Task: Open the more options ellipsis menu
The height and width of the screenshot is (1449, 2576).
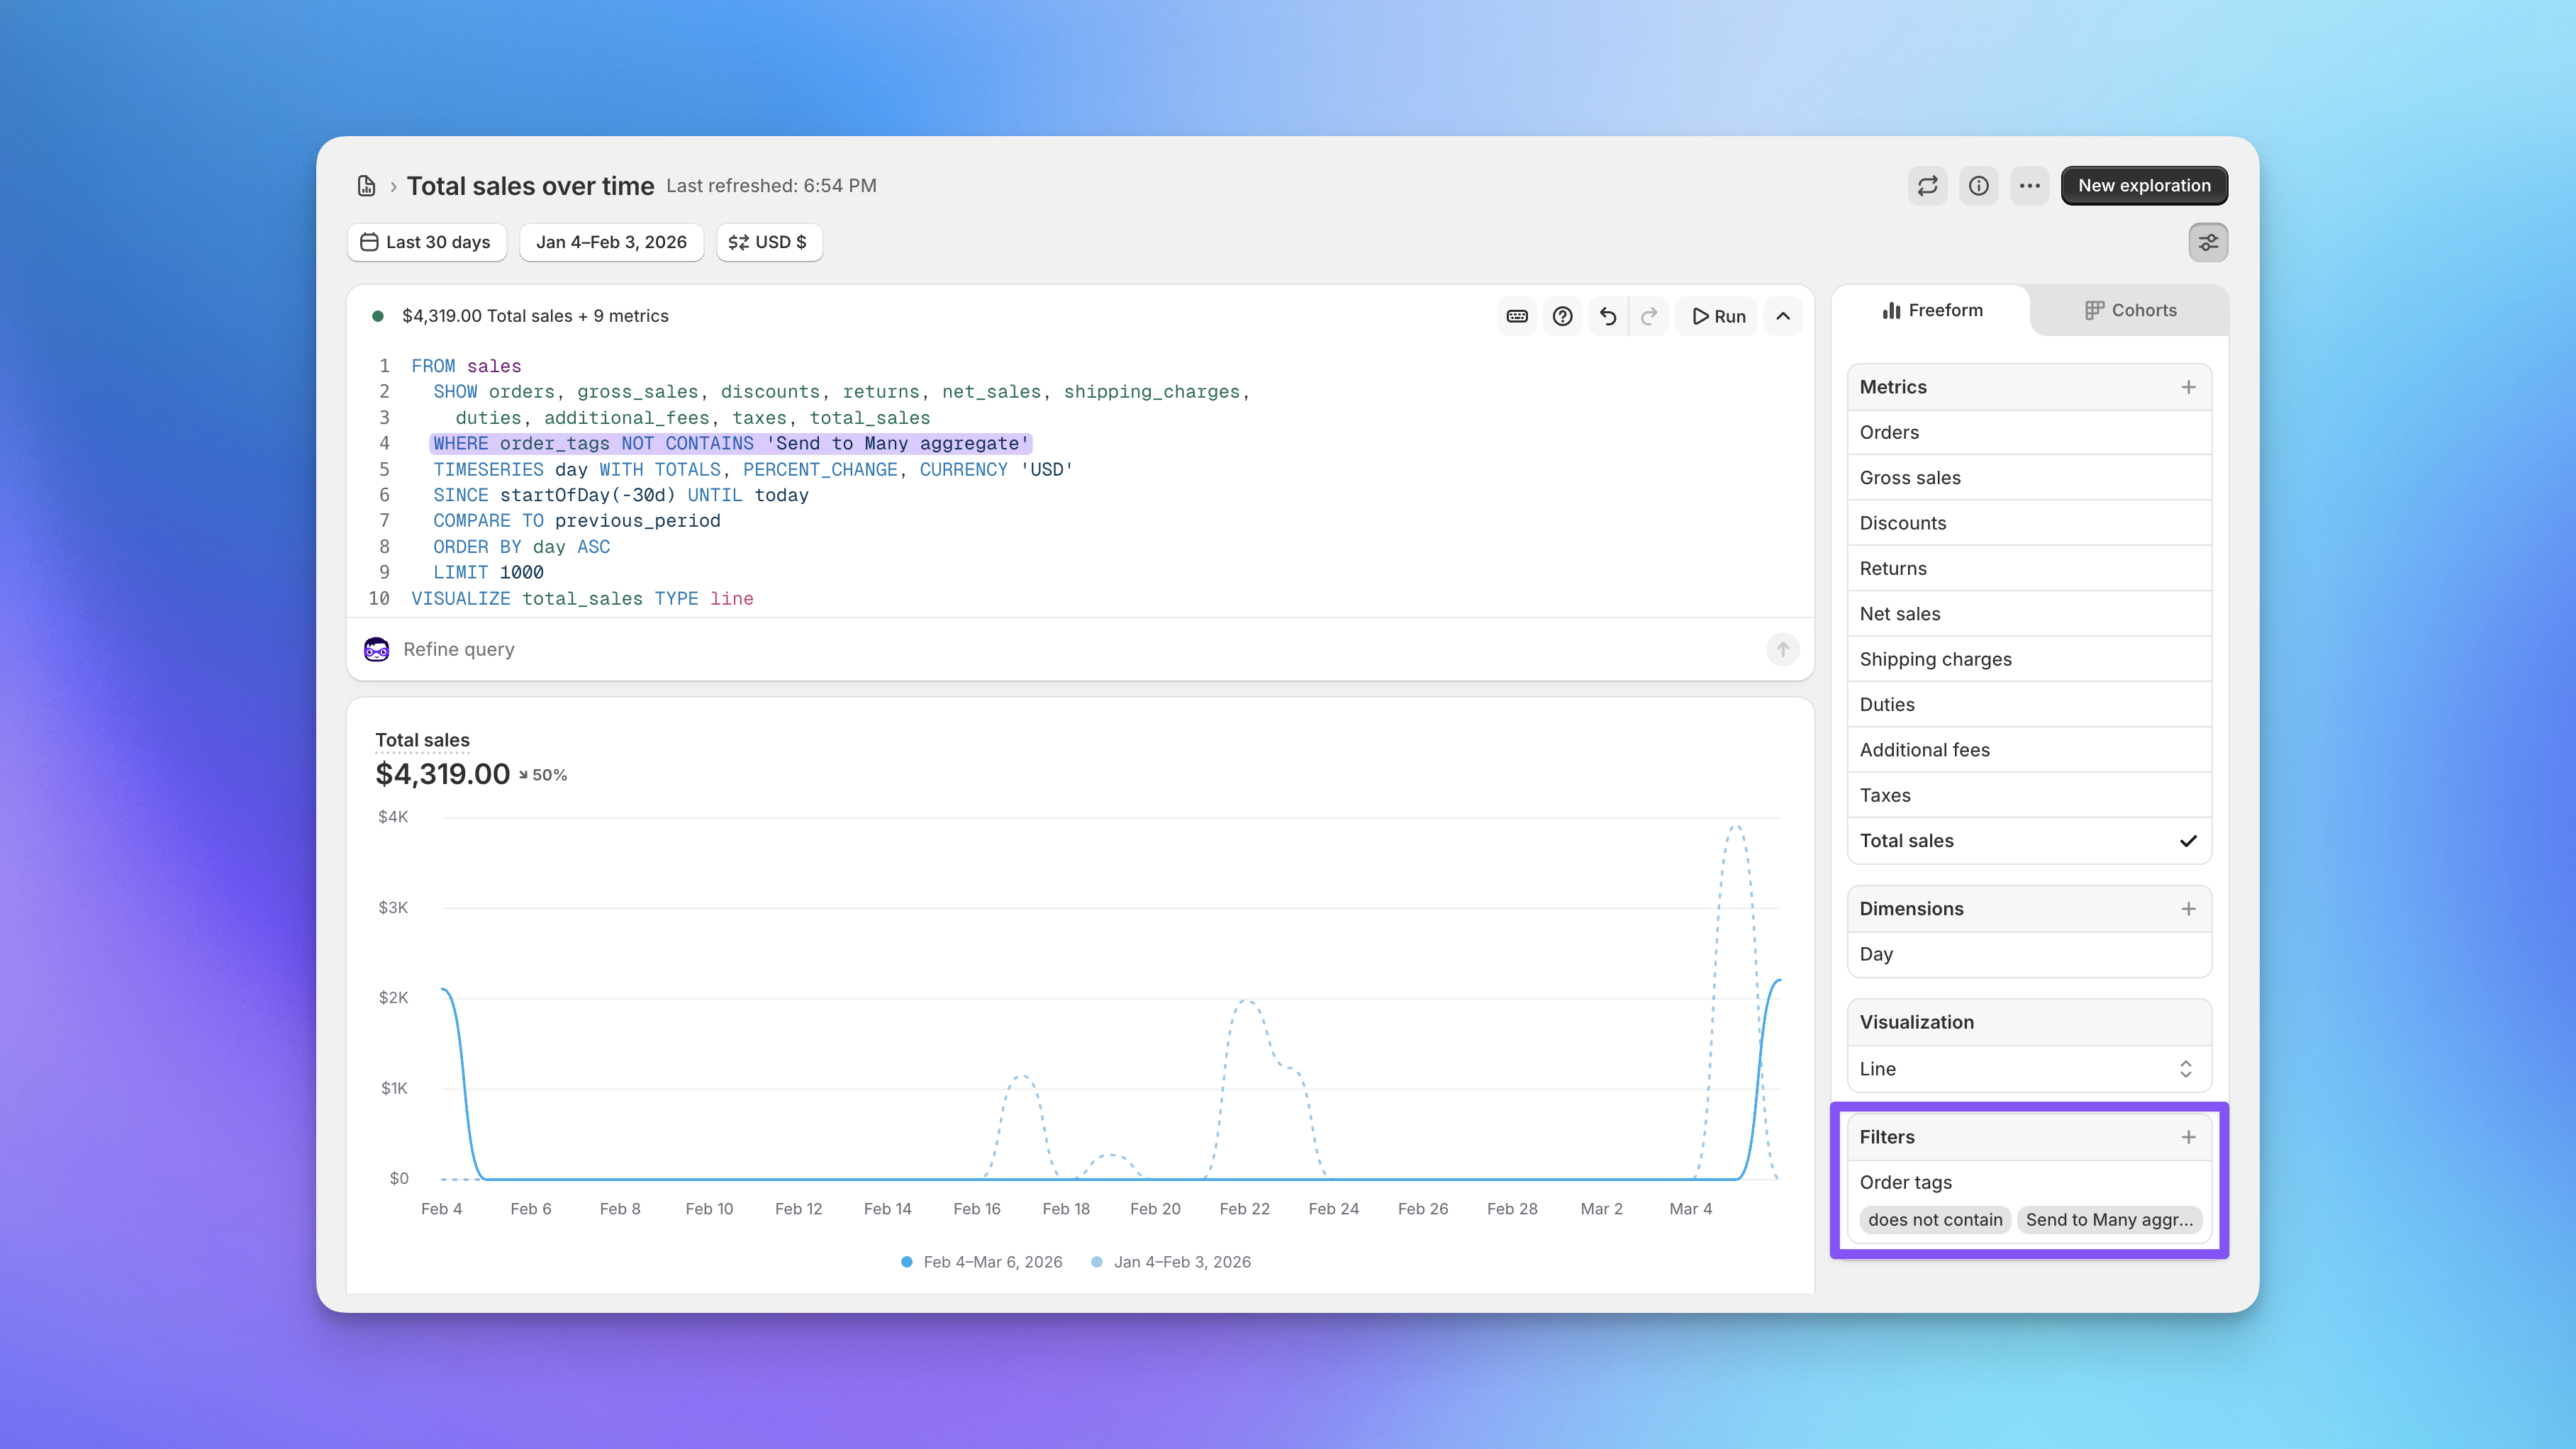Action: click(x=2030, y=185)
